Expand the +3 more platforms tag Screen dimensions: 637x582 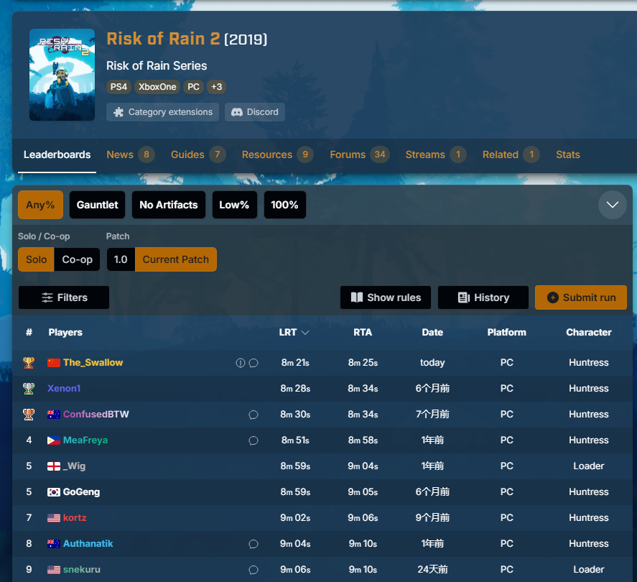click(x=217, y=87)
